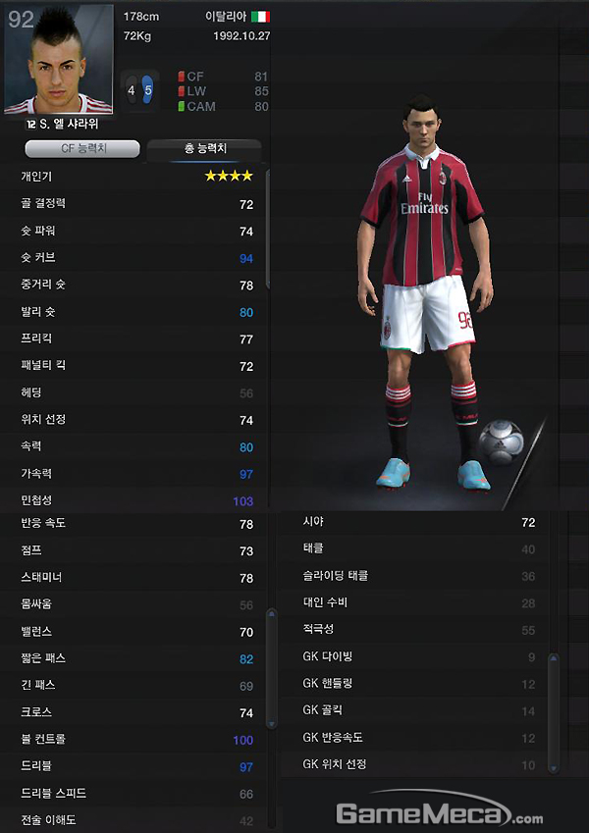Switch to the CF 능력치 tab
Screen dimensions: 589x833
pos(82,149)
